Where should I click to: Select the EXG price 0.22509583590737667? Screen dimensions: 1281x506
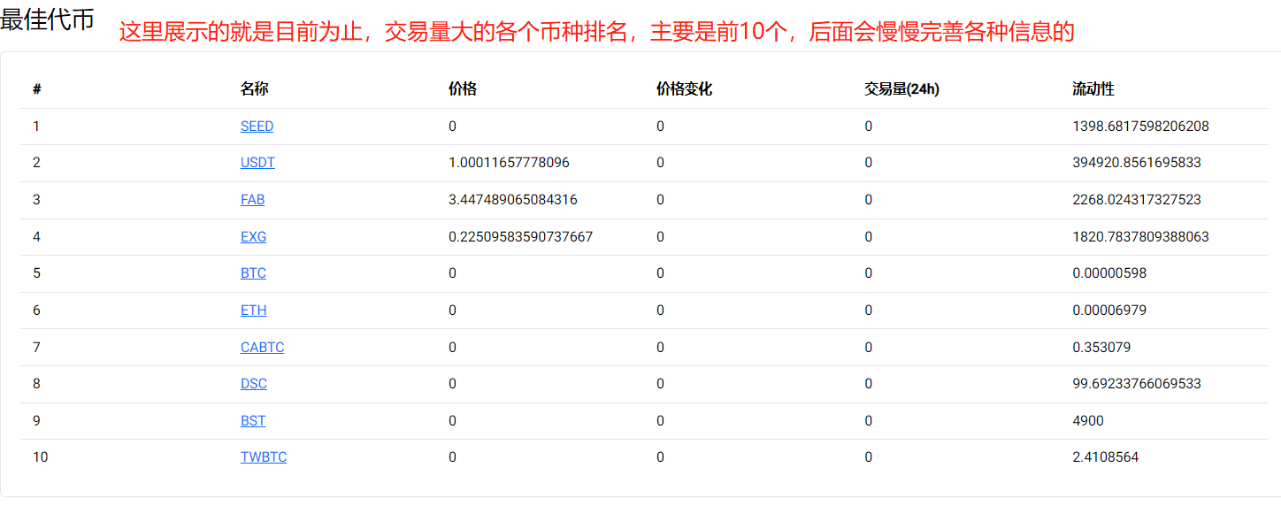coord(521,237)
